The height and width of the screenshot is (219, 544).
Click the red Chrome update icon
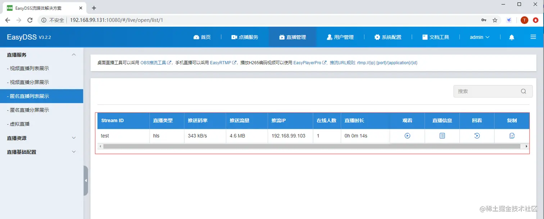coord(536,20)
